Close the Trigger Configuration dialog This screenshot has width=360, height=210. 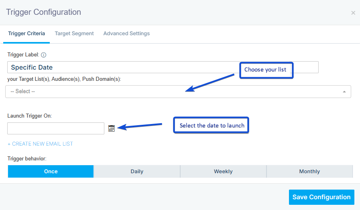(353, 13)
